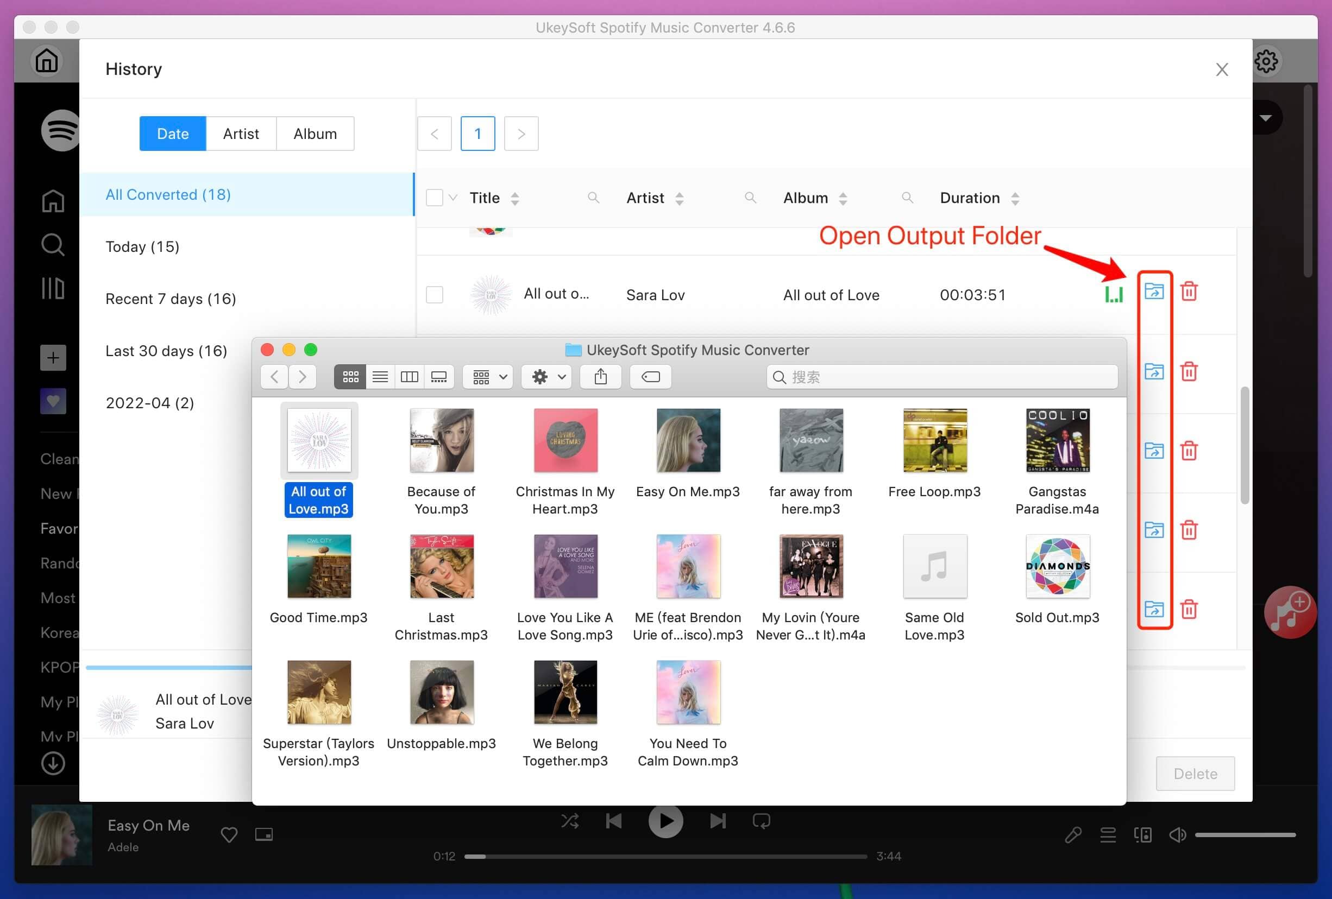Click the waveform/play status icon for All out of Love

pos(1112,294)
